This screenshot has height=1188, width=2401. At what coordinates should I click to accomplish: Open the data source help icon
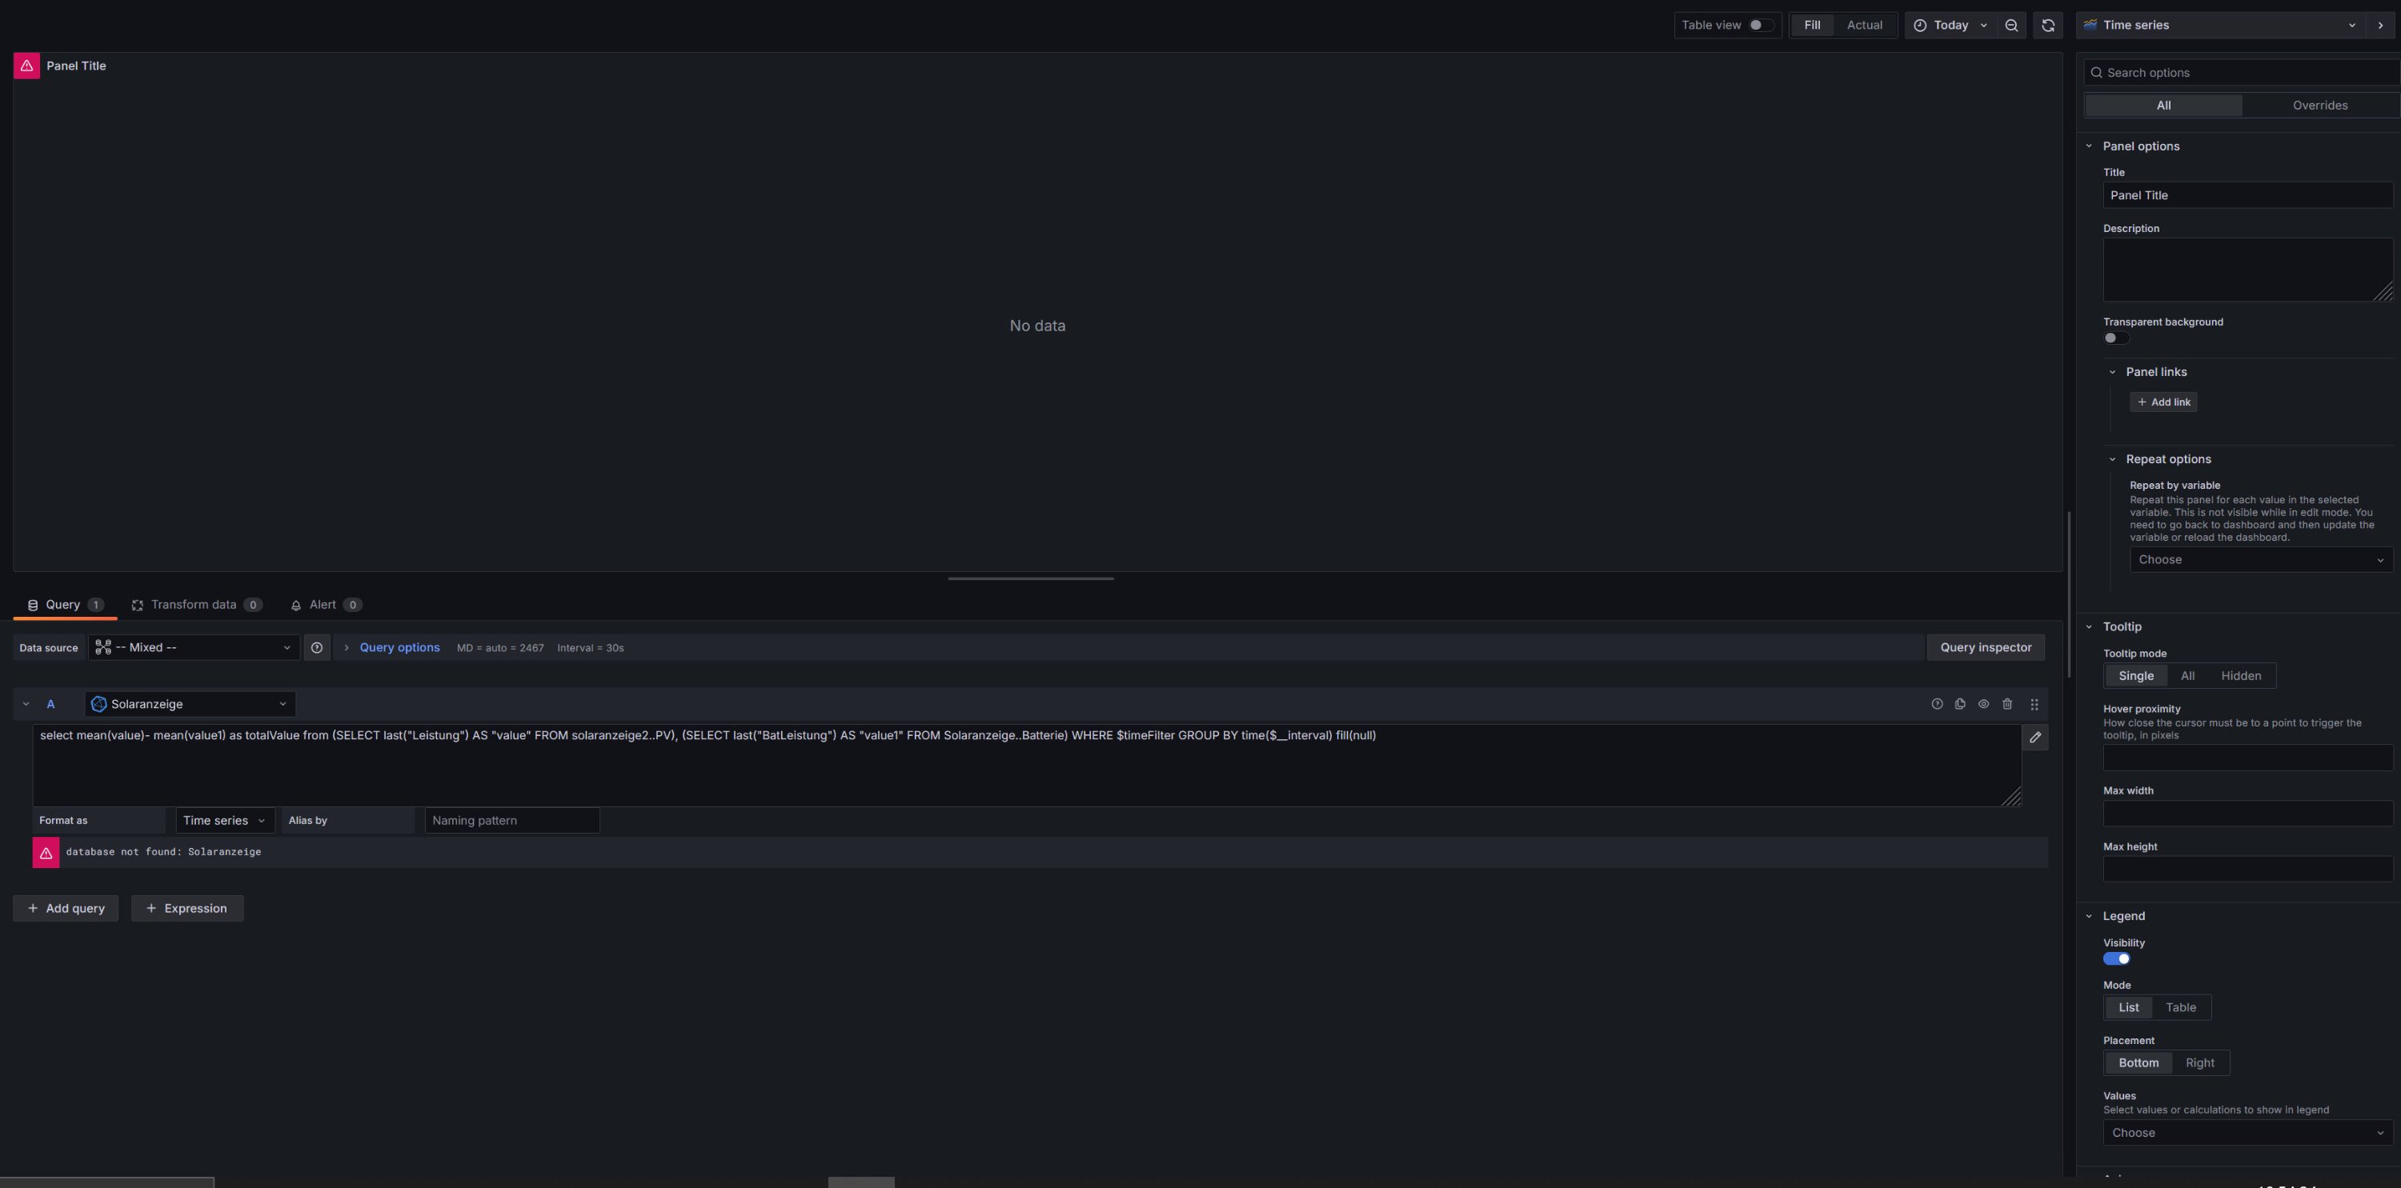point(317,647)
